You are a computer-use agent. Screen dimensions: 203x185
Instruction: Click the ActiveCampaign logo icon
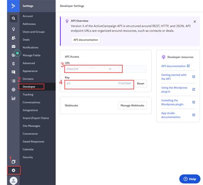(13, 6)
